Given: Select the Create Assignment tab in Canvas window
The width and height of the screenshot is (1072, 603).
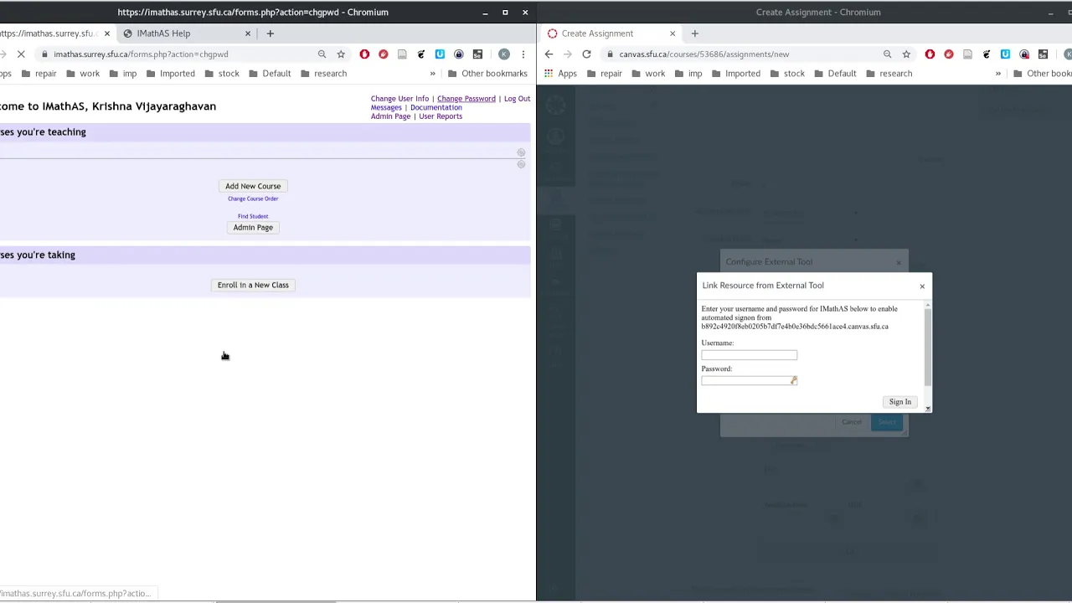Looking at the screenshot, I should point(611,33).
